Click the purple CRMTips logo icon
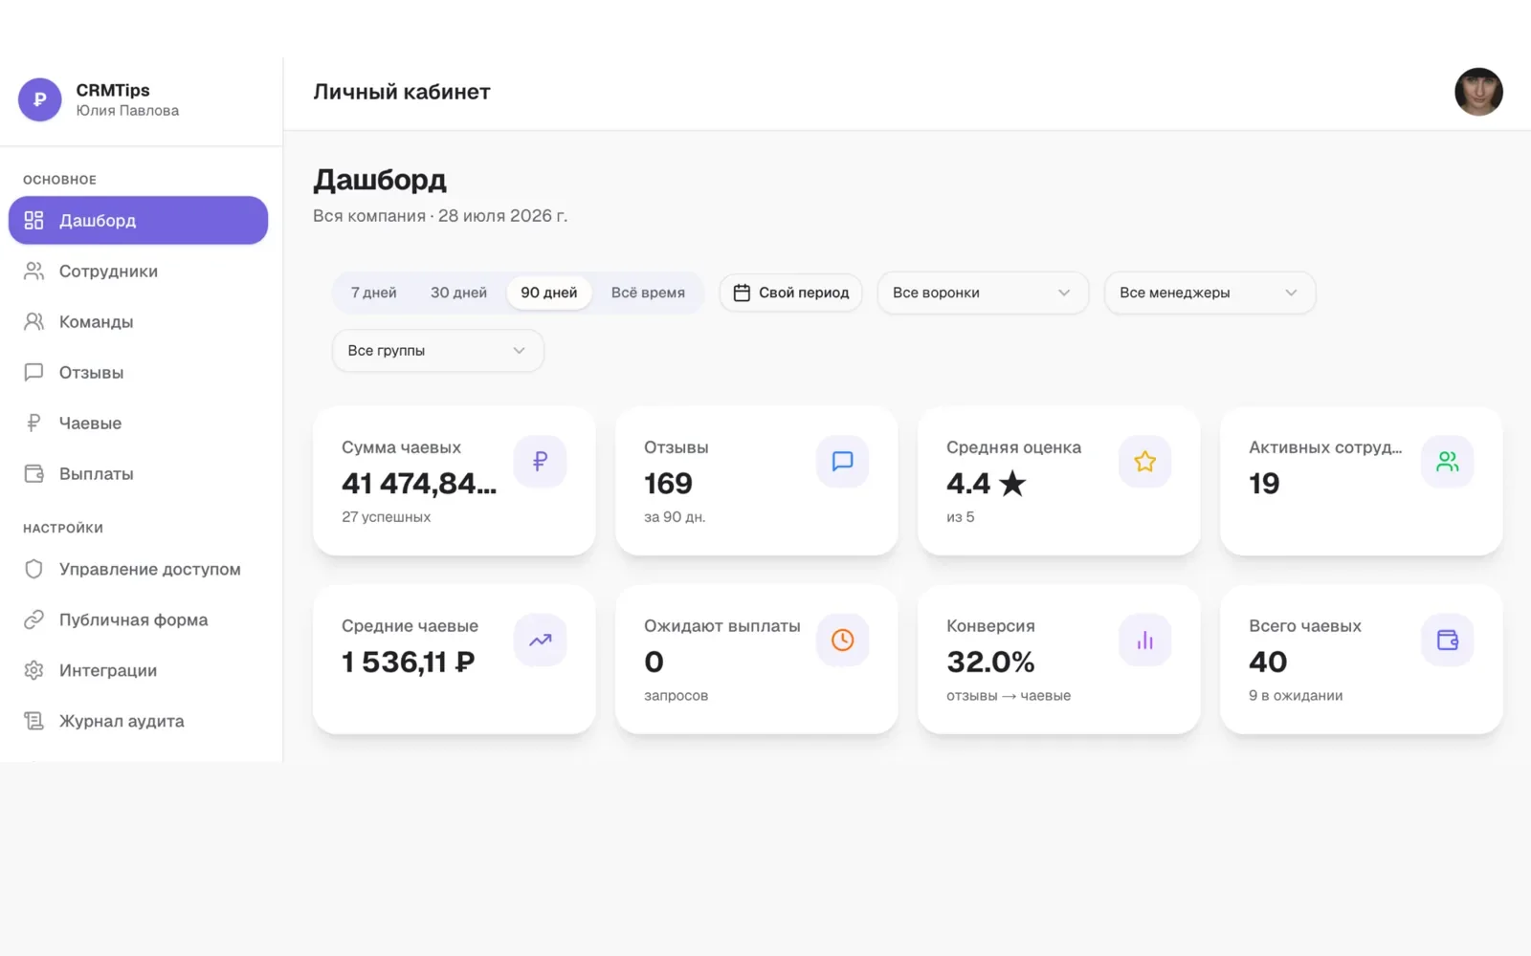Screen dimensions: 1531x956 [40, 99]
